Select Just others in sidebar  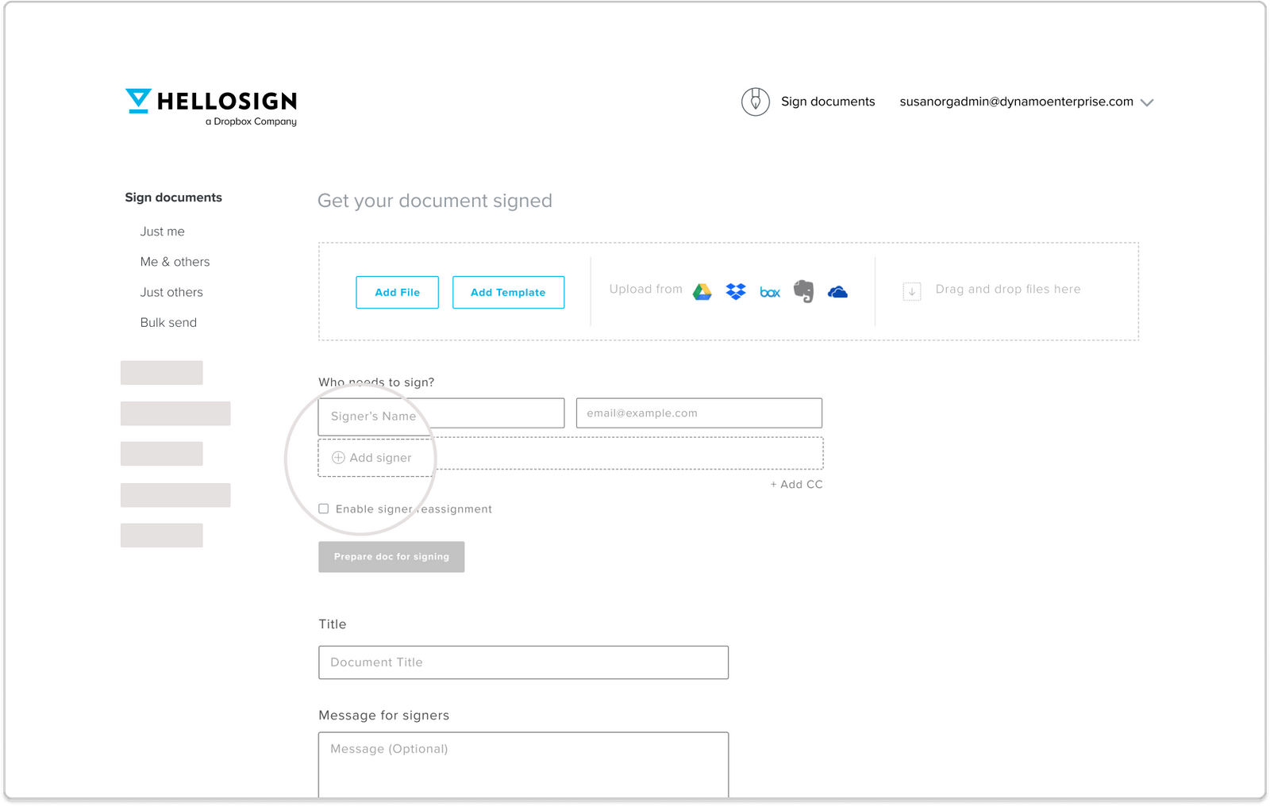click(171, 292)
